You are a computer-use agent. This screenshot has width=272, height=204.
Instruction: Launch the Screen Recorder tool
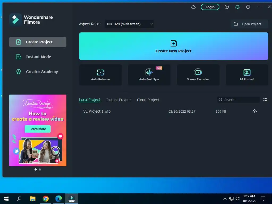pos(198,75)
